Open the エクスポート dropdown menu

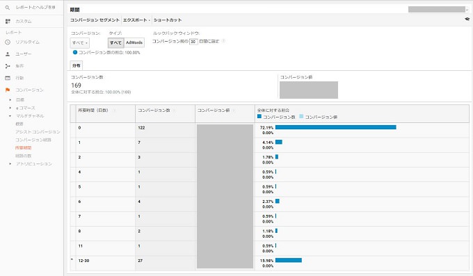coord(136,20)
